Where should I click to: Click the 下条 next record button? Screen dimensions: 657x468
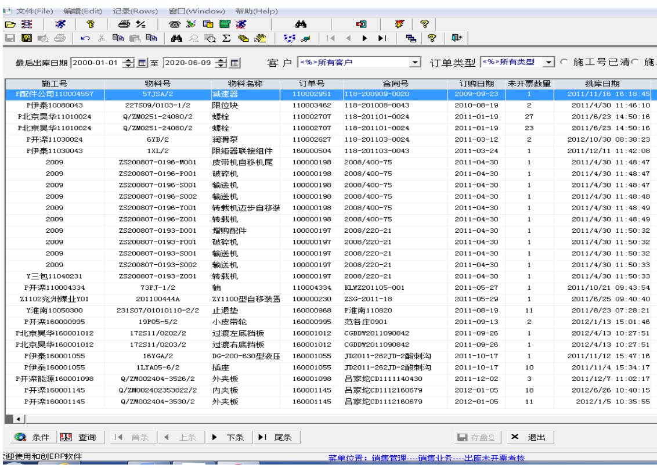coord(228,437)
